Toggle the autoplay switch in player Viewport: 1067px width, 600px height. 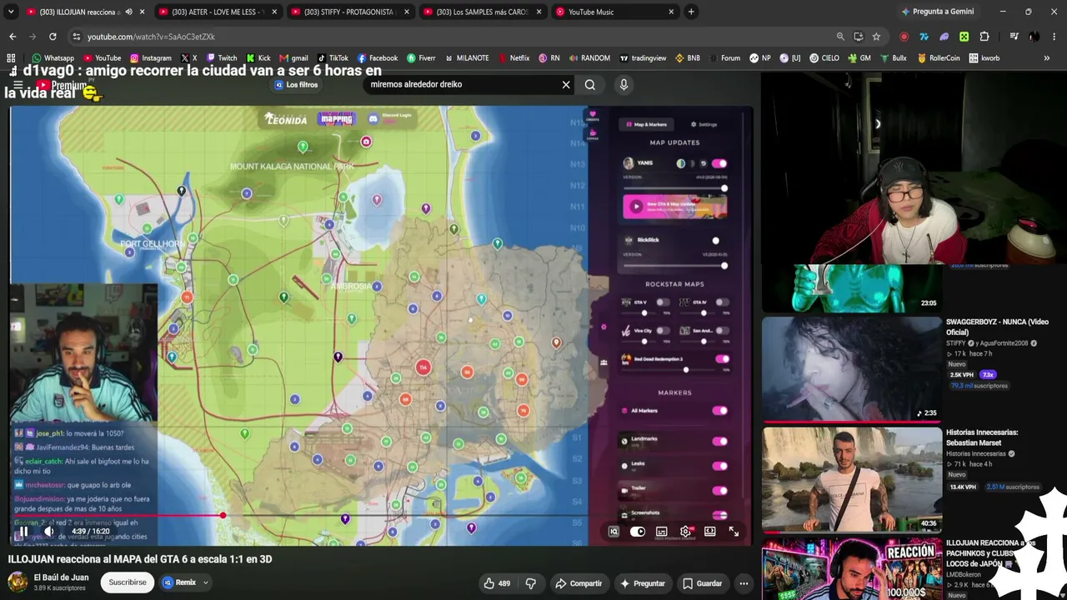click(x=638, y=532)
